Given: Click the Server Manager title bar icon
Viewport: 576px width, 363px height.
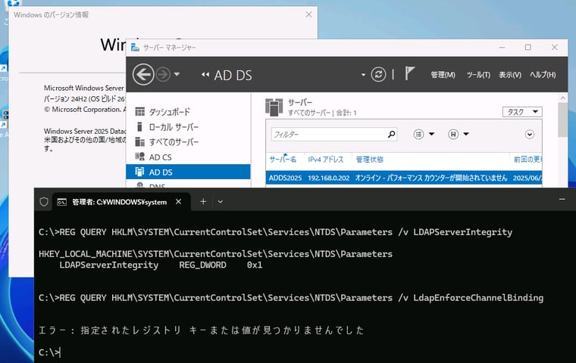Looking at the screenshot, I should coord(135,48).
